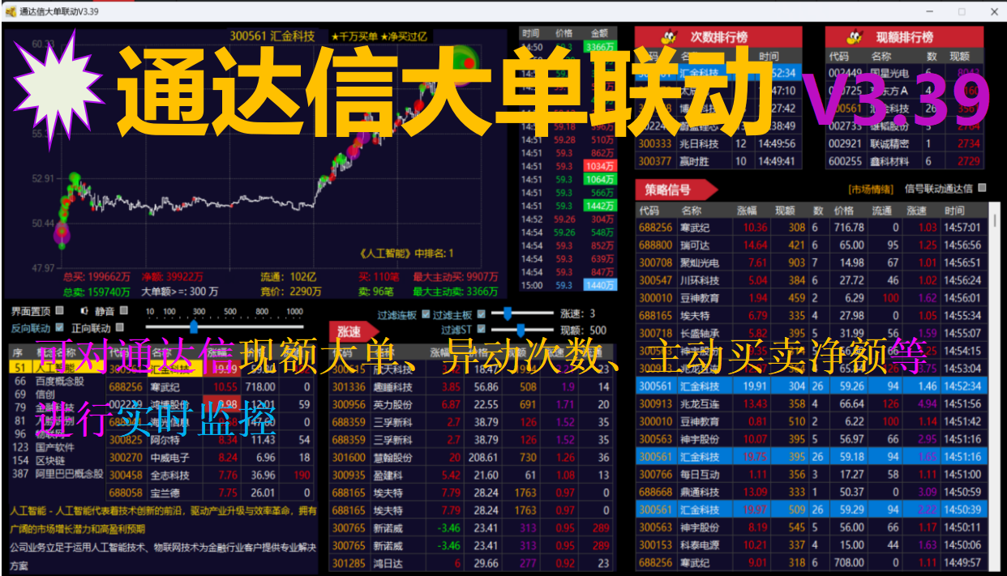This screenshot has height=576, width=1007.
Task: Click the large-order threshold slider handle
Action: click(x=195, y=326)
